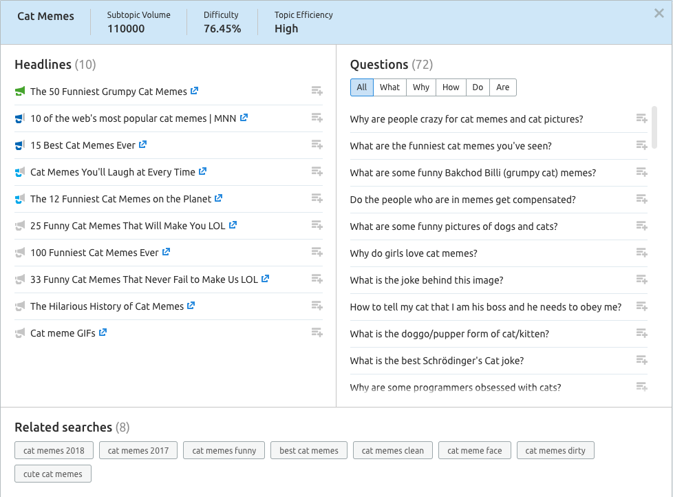673x497 pixels.
Task: Switch to the 'Are' questions filter
Action: click(503, 87)
